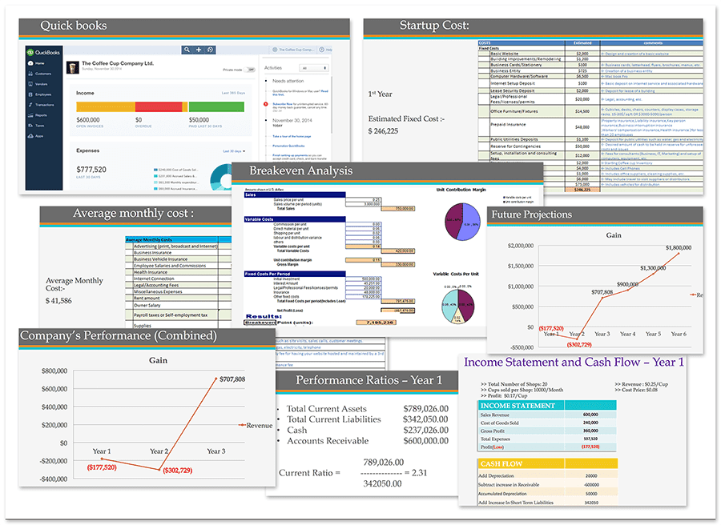The height and width of the screenshot is (525, 721).
Task: Click the plus icon to create new transaction
Action: pyautogui.click(x=198, y=49)
